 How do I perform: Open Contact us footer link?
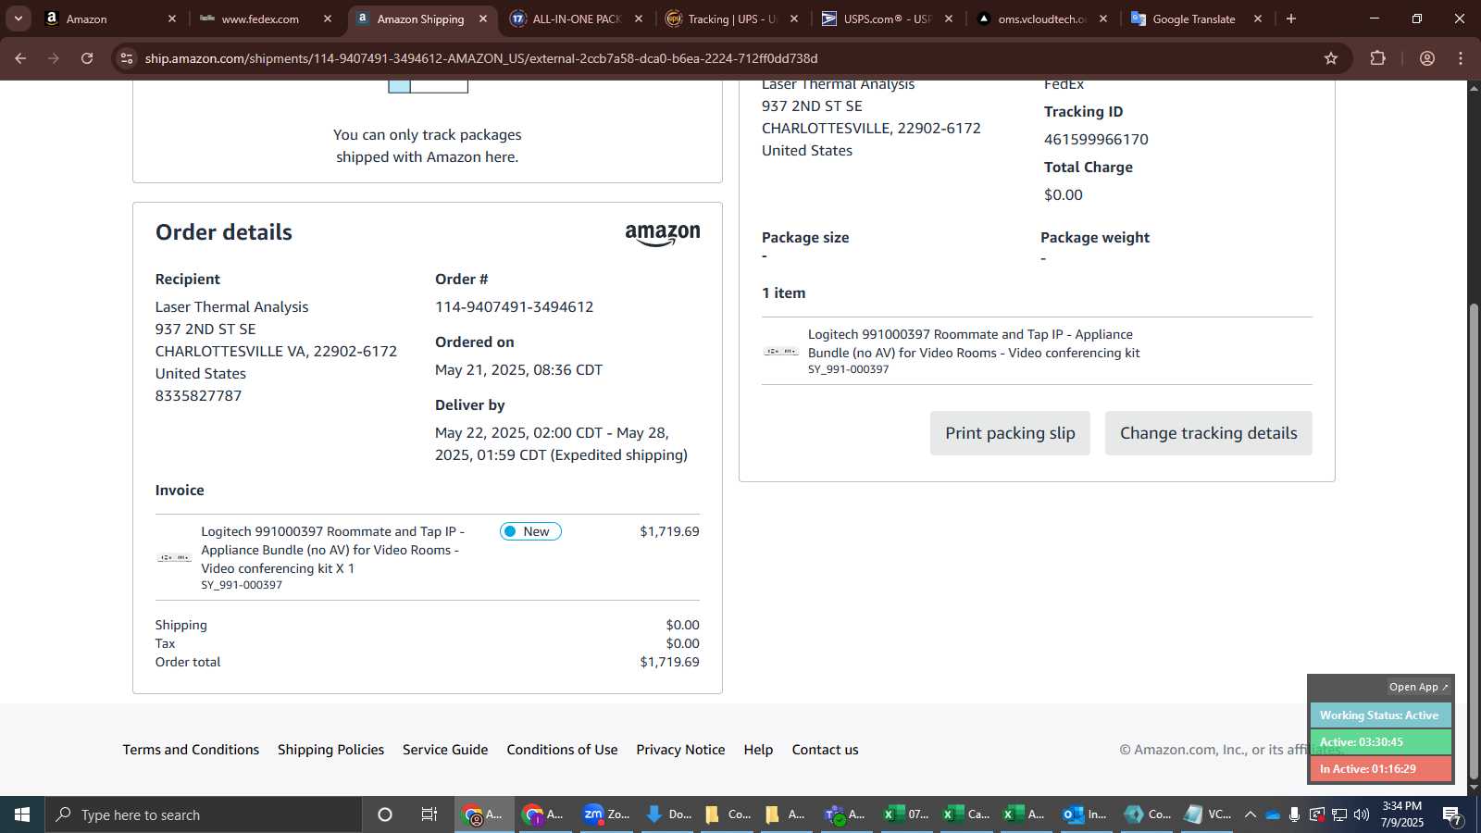coord(825,750)
